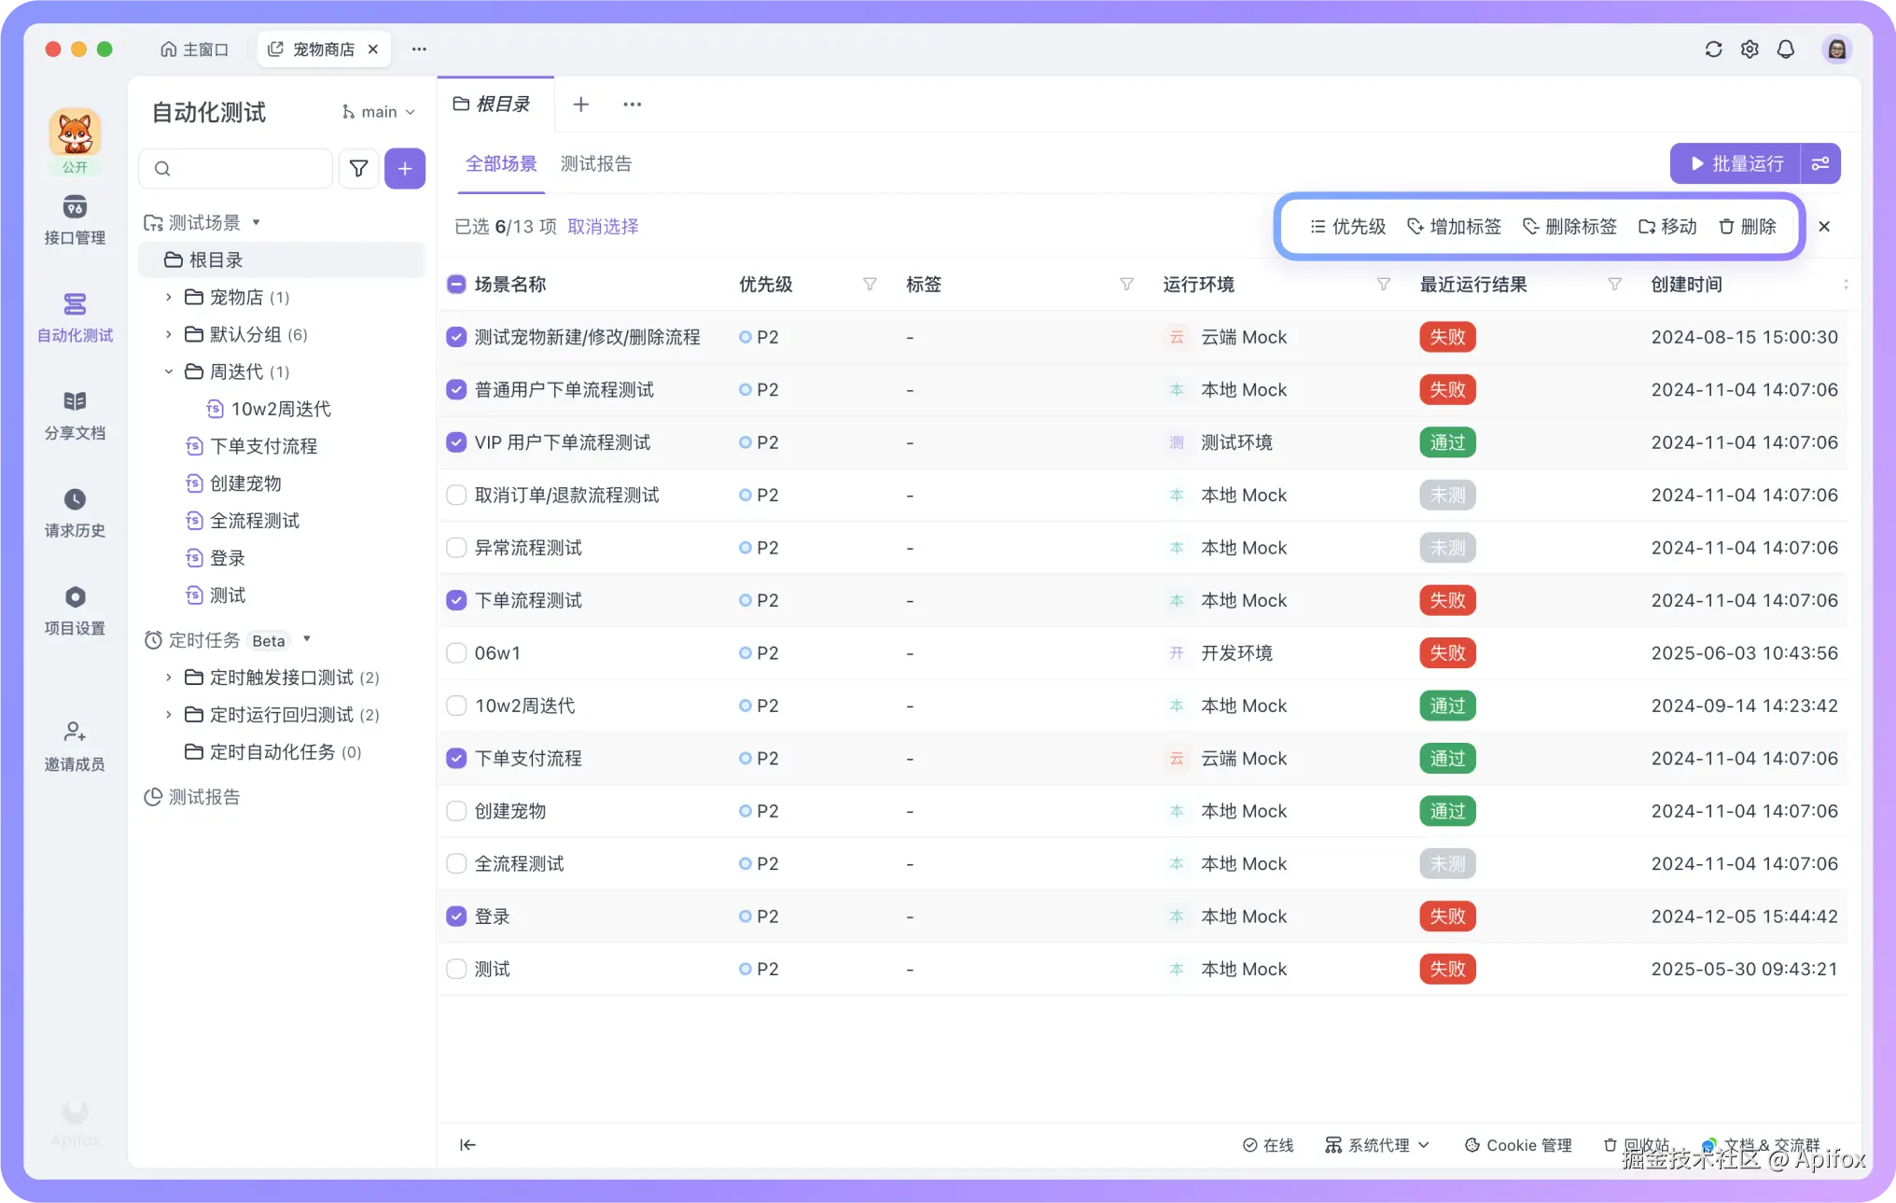Switch to the 测试报告 tab
Image resolution: width=1896 pixels, height=1203 pixels.
point(595,164)
